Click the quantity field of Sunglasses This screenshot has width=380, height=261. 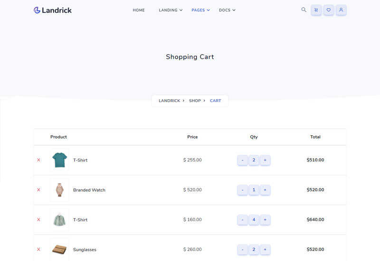point(254,250)
